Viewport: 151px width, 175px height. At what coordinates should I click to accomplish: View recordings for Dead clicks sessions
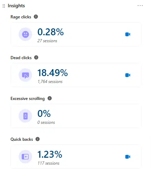tap(128, 75)
